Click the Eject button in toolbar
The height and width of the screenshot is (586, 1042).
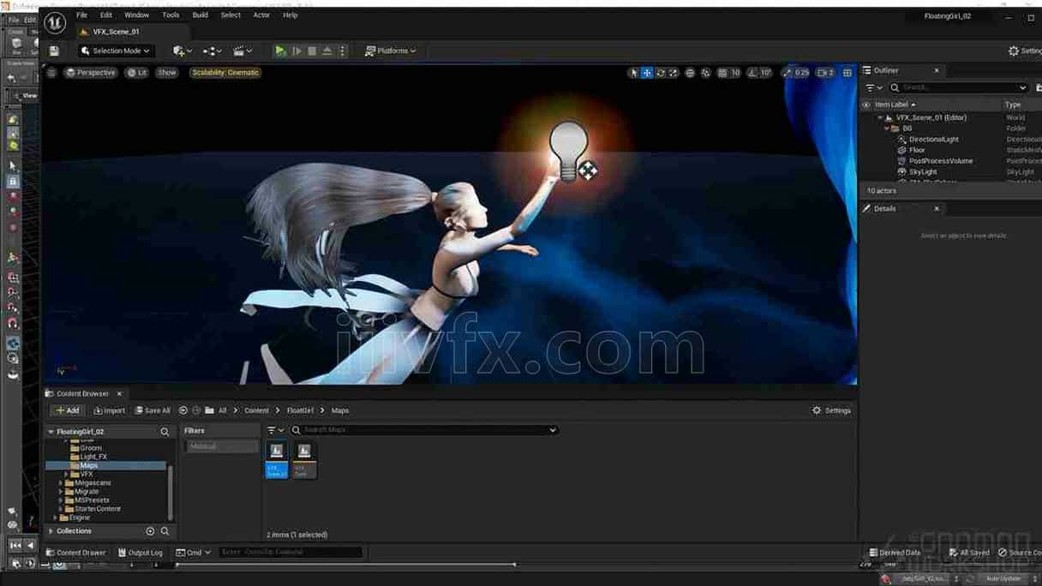[327, 51]
